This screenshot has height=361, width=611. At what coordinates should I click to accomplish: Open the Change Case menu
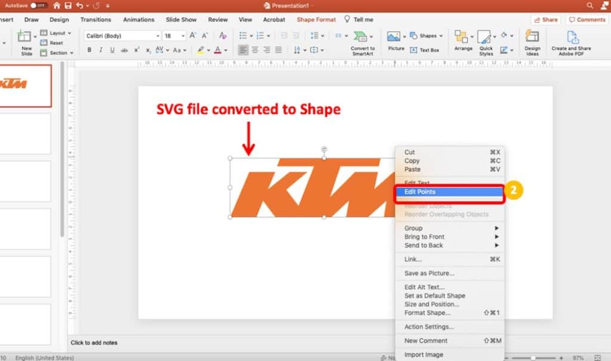(179, 50)
